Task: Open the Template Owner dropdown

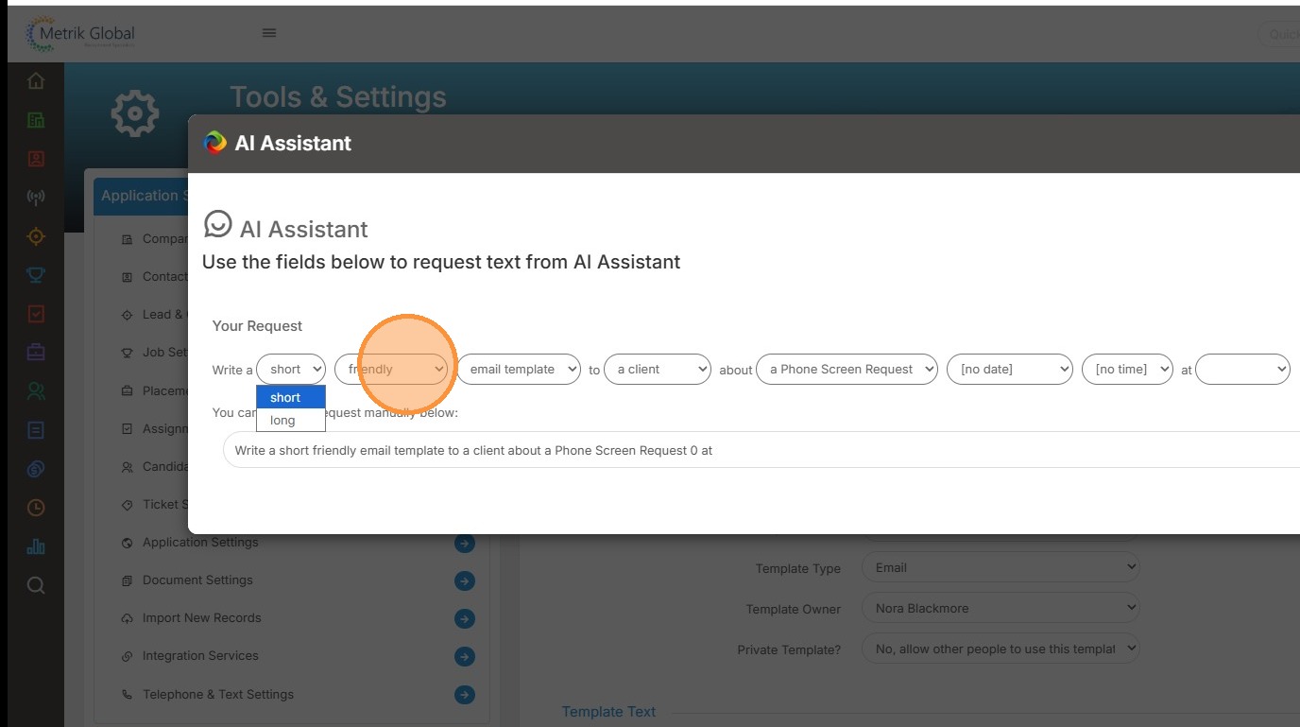Action: coord(1000,609)
